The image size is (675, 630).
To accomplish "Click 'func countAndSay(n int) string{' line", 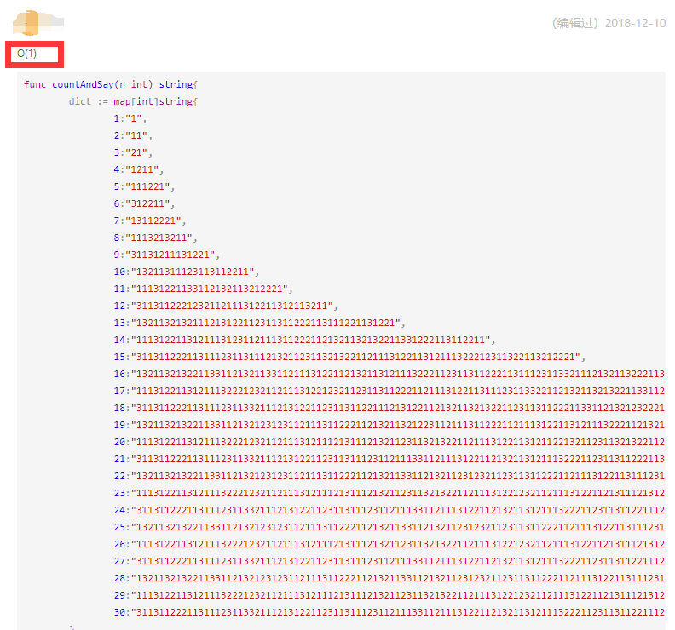I will 111,84.
